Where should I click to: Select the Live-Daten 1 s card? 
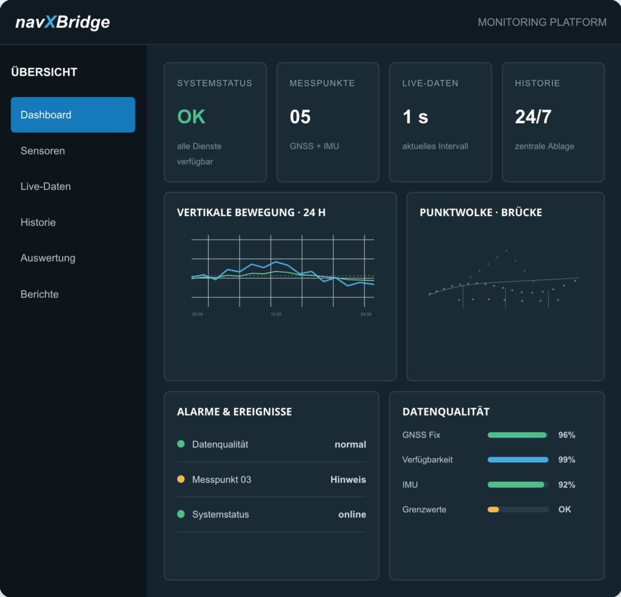[x=440, y=122]
